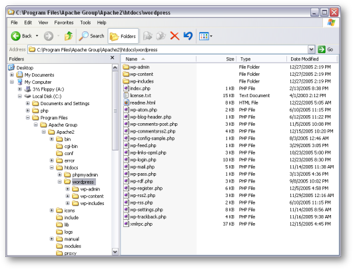Click folder tree scrollbar down arrow

pyautogui.click(x=115, y=252)
